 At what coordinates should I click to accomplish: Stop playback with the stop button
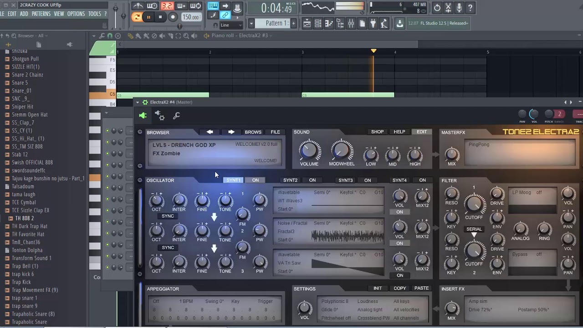pyautogui.click(x=160, y=17)
